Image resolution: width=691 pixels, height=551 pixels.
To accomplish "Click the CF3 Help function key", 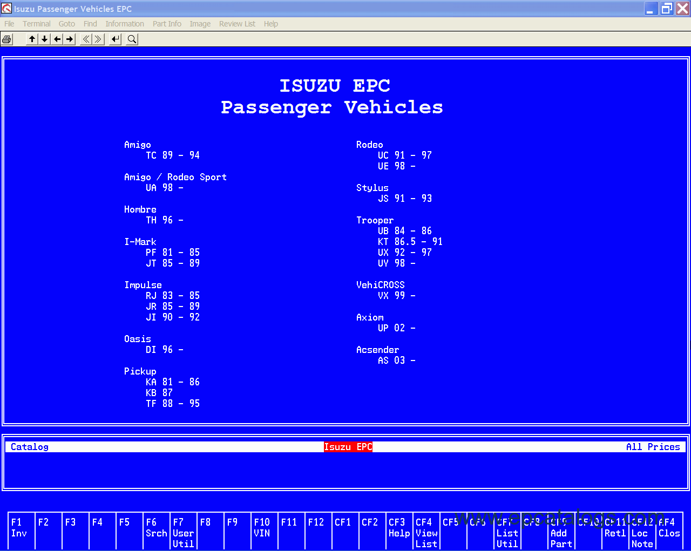I will (x=399, y=531).
